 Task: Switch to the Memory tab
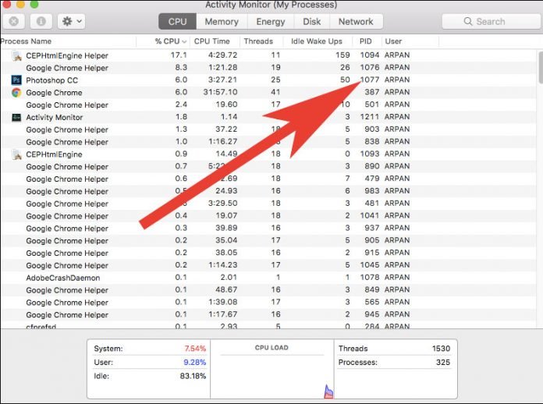pyautogui.click(x=222, y=22)
